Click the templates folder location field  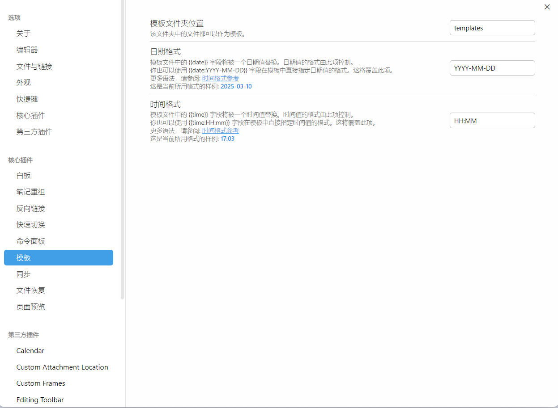(492, 28)
